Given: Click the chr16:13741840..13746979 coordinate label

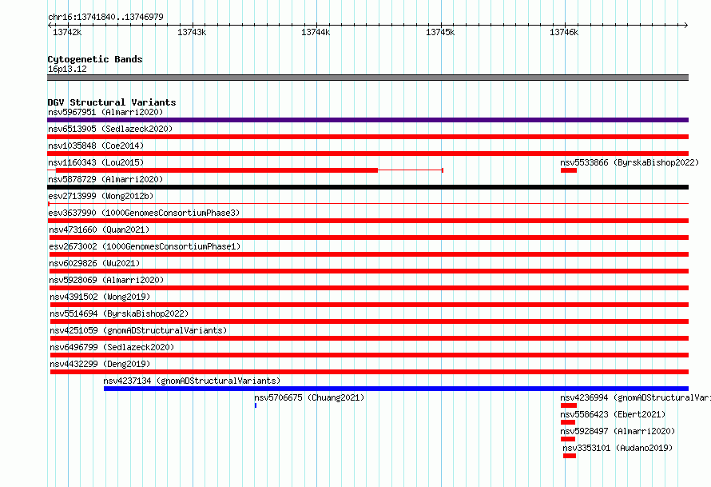Looking at the screenshot, I should pyautogui.click(x=105, y=17).
